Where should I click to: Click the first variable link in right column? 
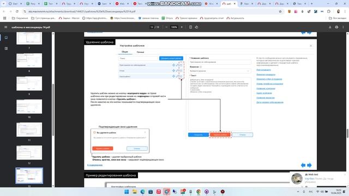click(x=263, y=70)
